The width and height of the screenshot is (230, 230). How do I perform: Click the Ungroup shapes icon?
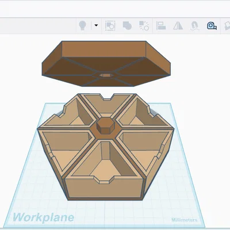(x=144, y=26)
